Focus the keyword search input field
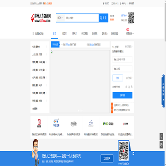Viewport: 166px width, 166px height. (x=82, y=18)
